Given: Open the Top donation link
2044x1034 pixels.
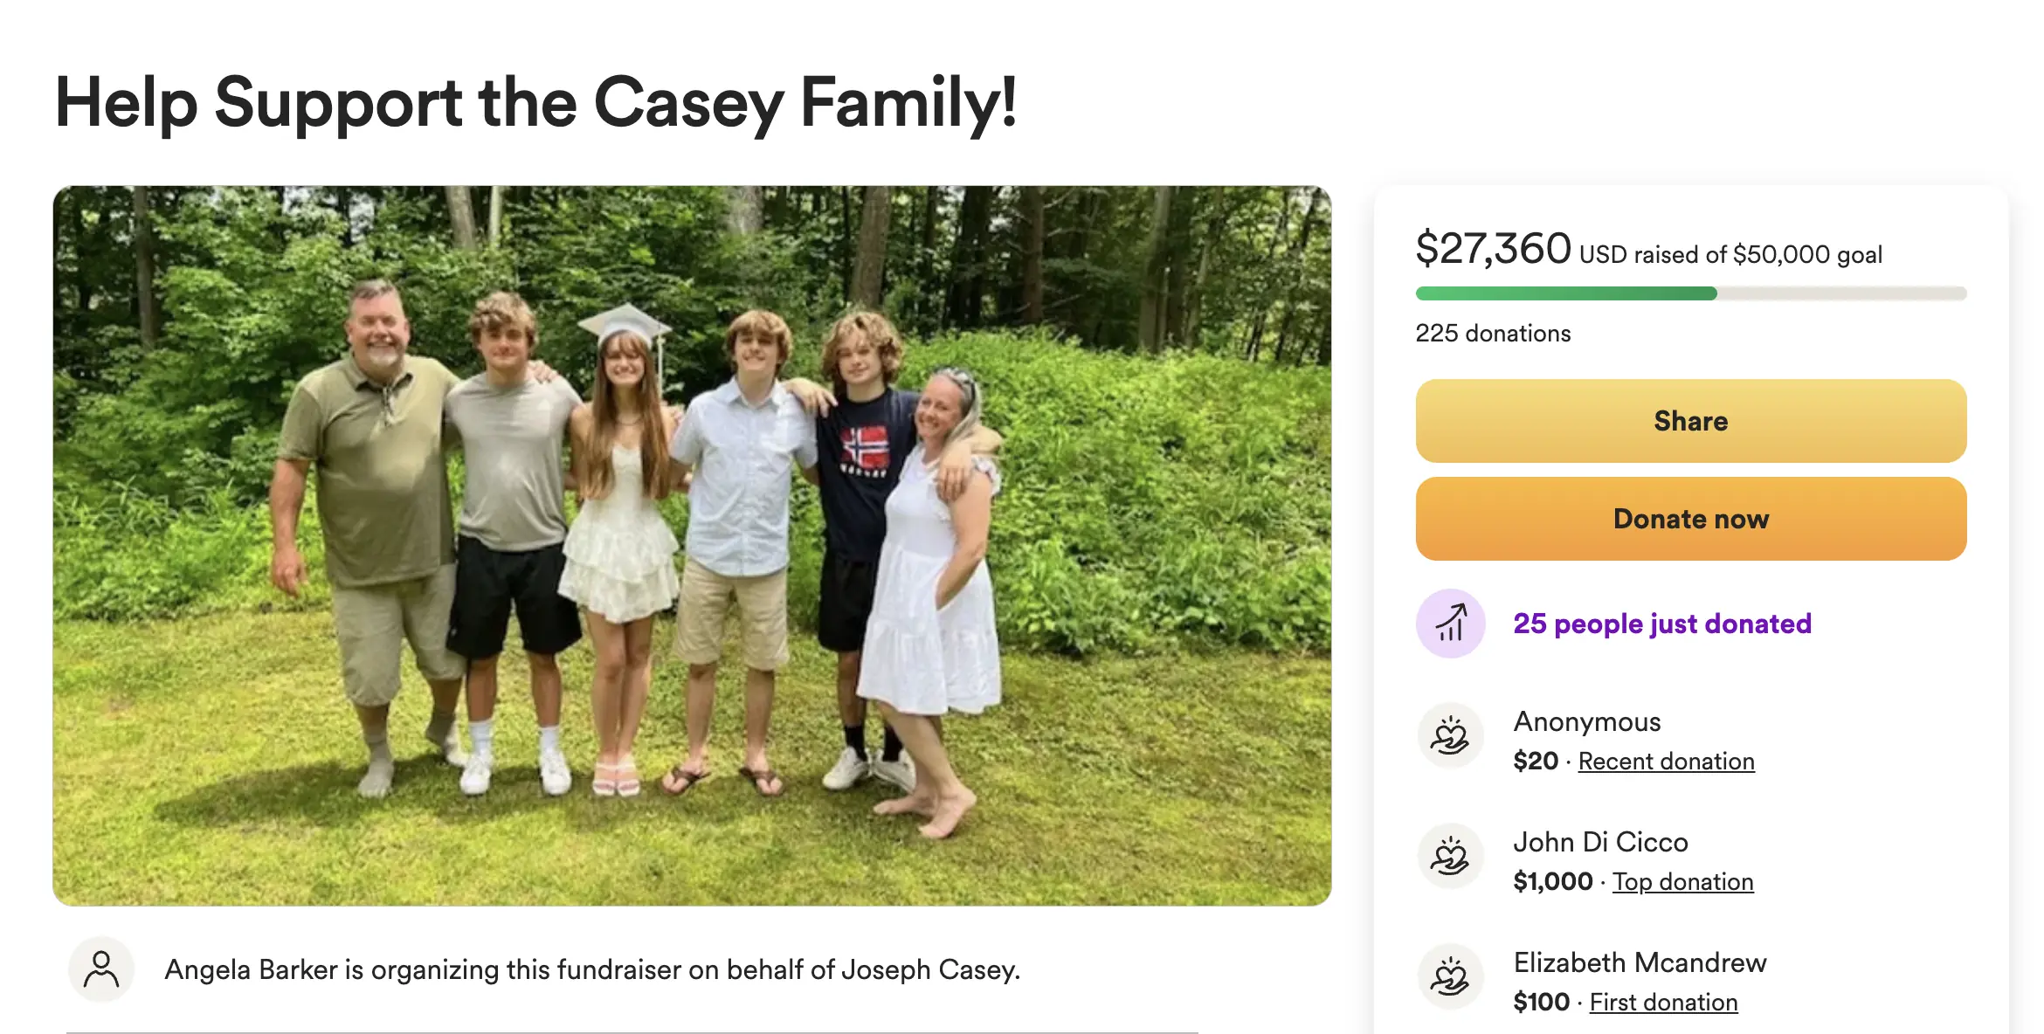Looking at the screenshot, I should (x=1682, y=882).
